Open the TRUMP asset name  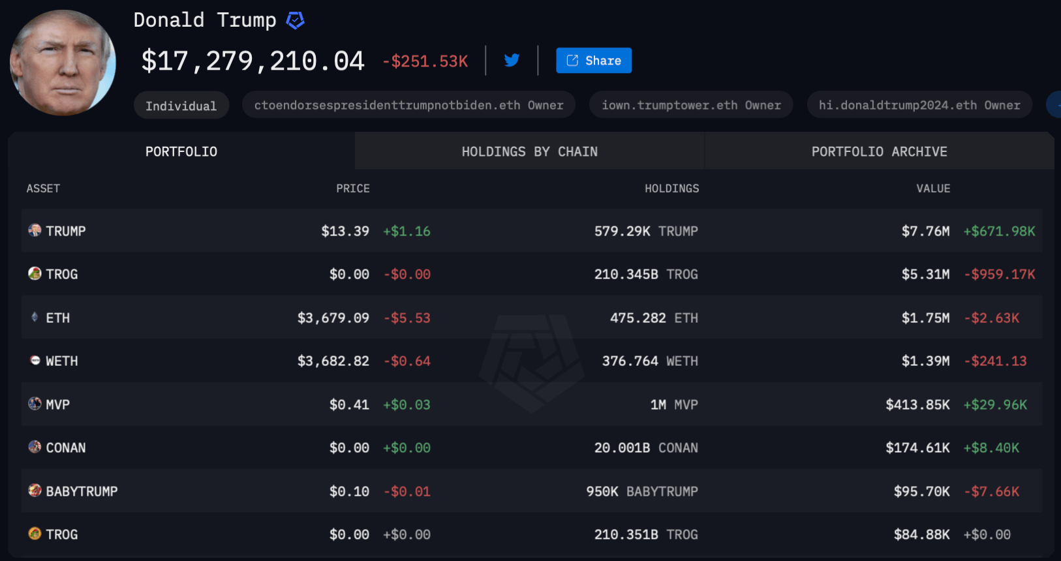click(x=66, y=231)
